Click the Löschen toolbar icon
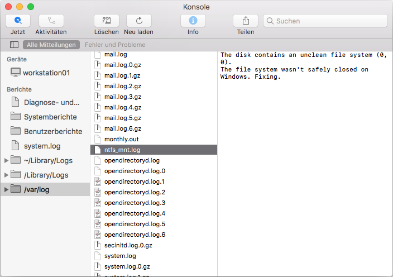Viewport: 393px width, 277px height. (x=106, y=21)
